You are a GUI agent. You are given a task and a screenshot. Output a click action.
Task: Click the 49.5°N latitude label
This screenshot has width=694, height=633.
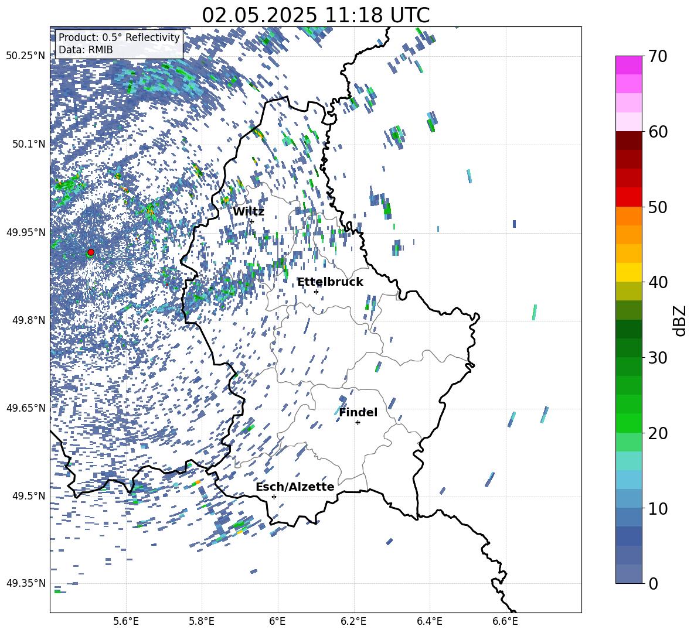(29, 496)
